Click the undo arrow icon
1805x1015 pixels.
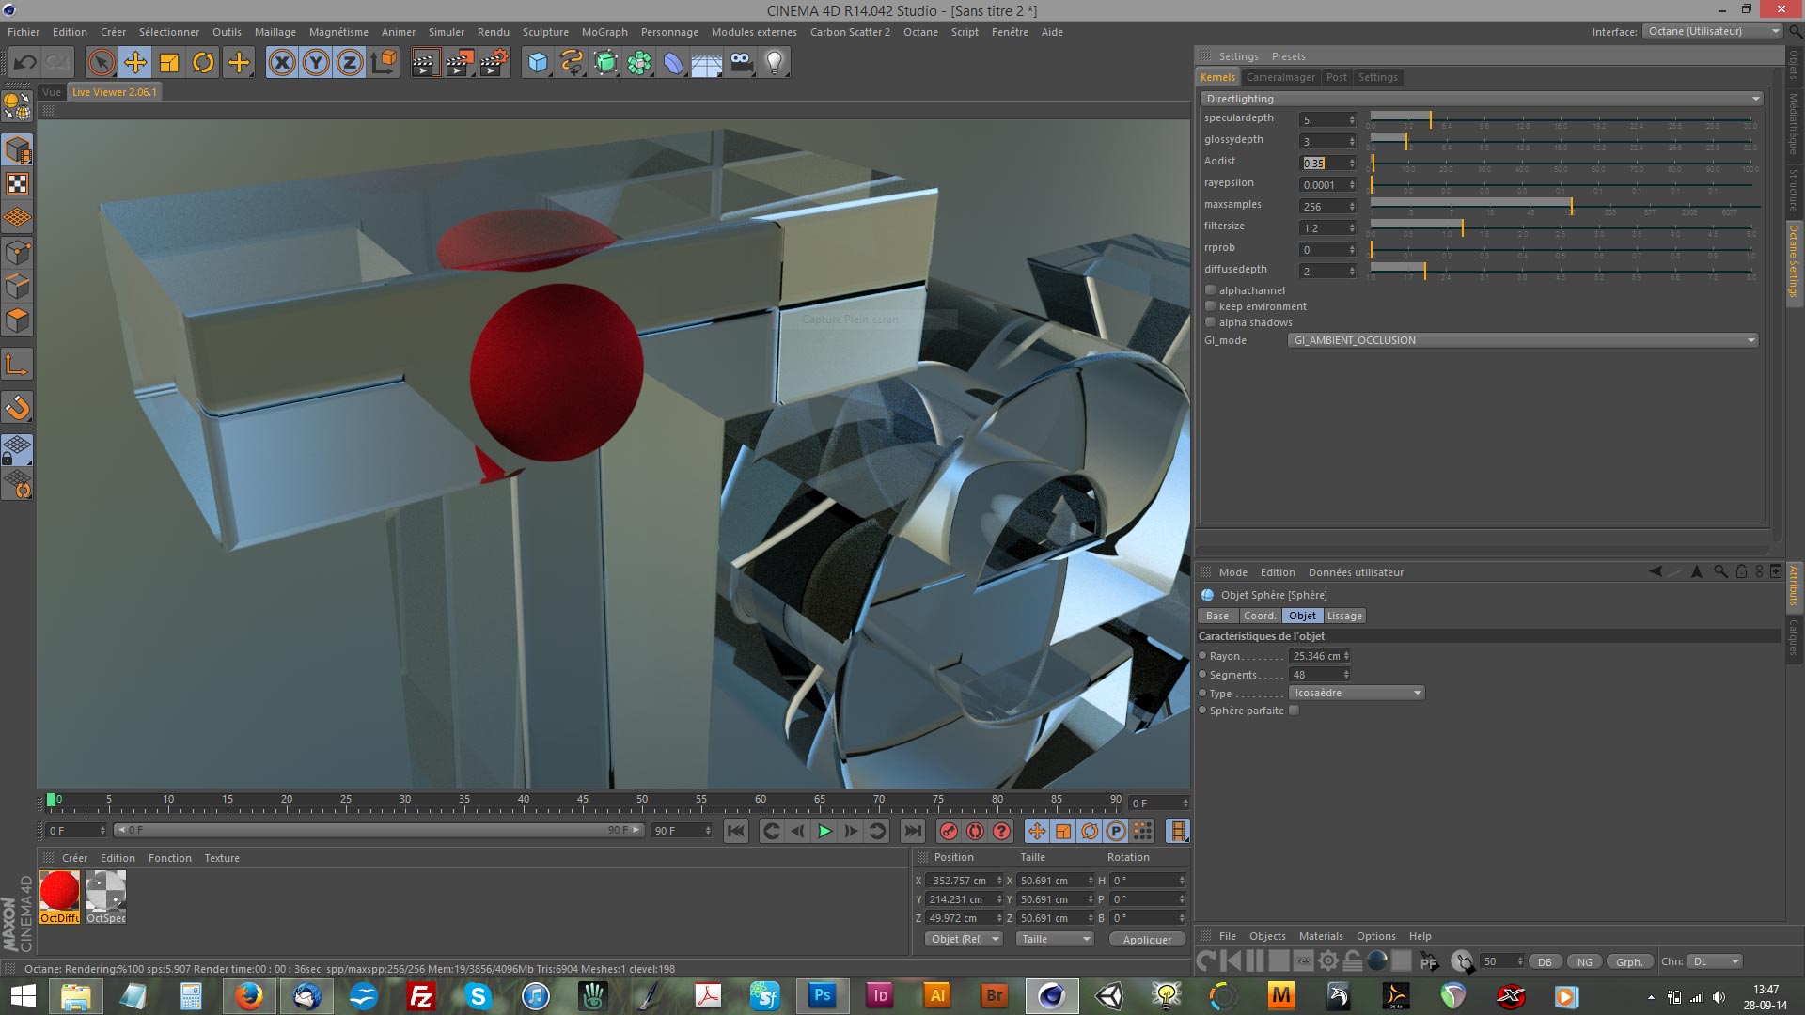25,63
